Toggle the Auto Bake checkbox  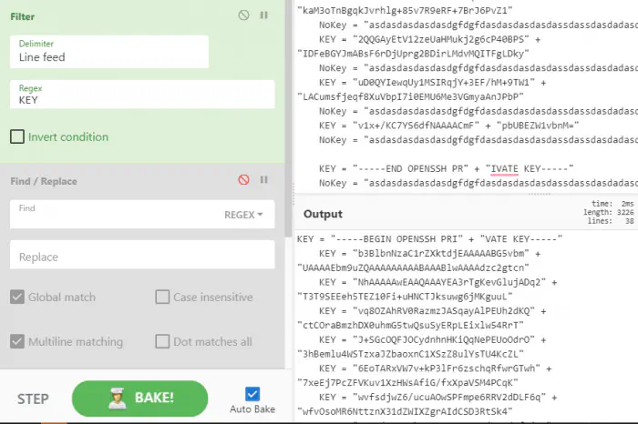point(252,393)
